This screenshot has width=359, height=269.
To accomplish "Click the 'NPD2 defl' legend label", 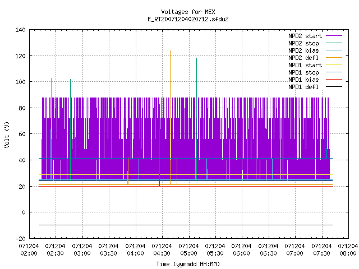I will pyautogui.click(x=303, y=58).
